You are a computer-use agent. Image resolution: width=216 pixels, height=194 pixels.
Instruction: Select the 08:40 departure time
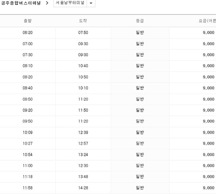tap(28, 88)
